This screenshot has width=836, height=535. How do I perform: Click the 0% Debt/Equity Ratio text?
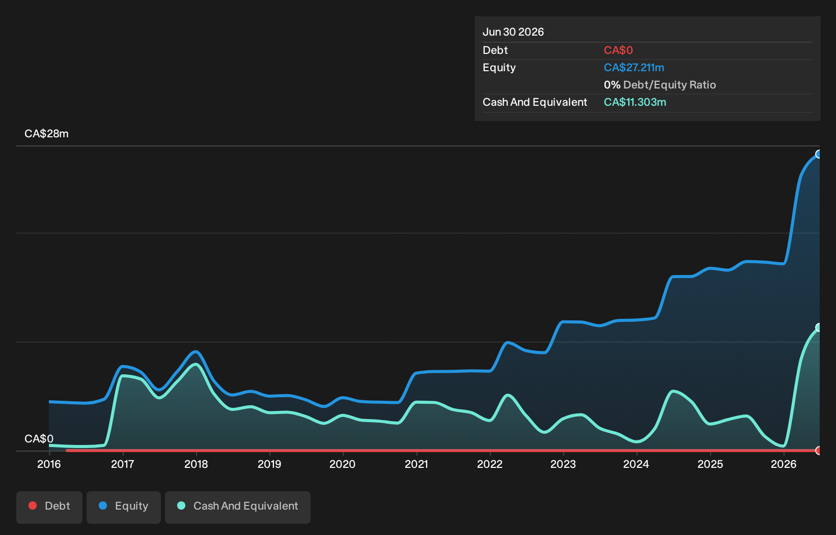pos(660,85)
